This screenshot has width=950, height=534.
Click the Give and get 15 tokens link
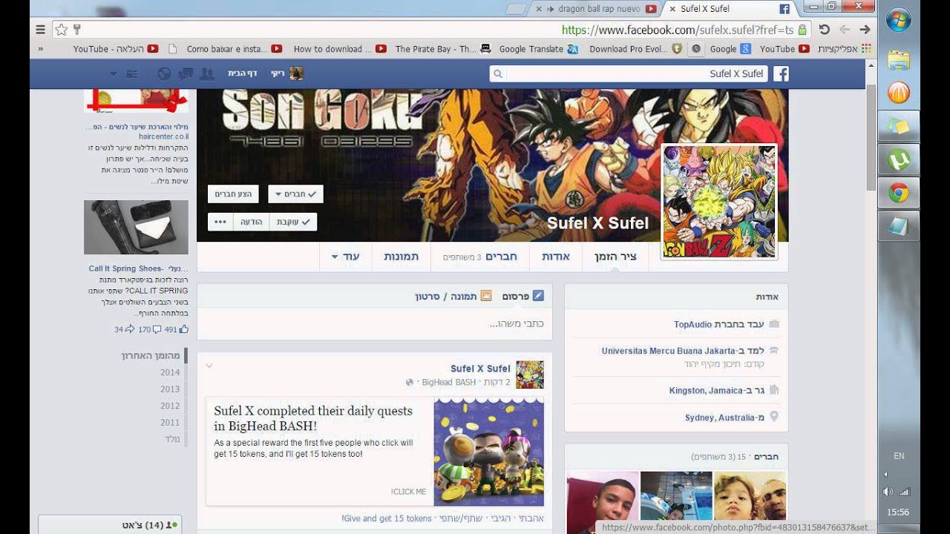tap(386, 518)
